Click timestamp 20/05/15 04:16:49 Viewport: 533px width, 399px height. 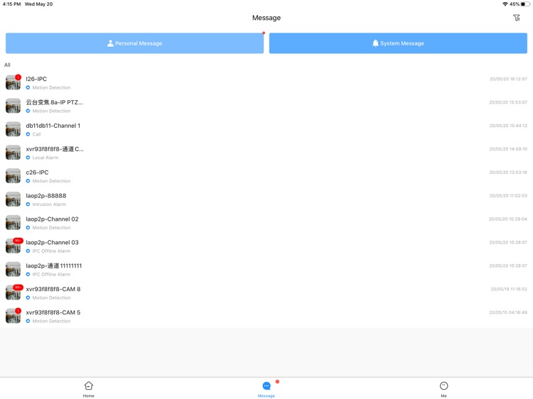(508, 312)
